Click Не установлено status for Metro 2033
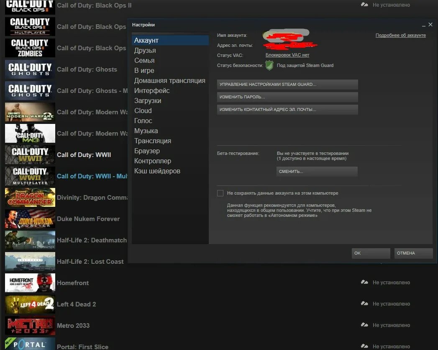 click(391, 325)
